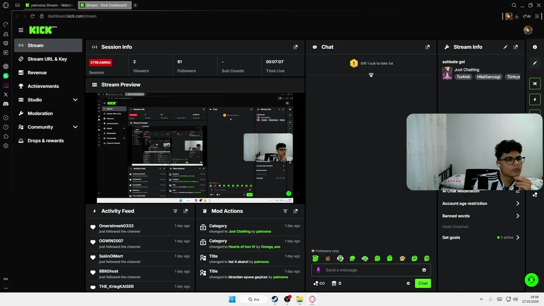Click the Just Chatting category thumbnail
The height and width of the screenshot is (306, 544).
(447, 73)
